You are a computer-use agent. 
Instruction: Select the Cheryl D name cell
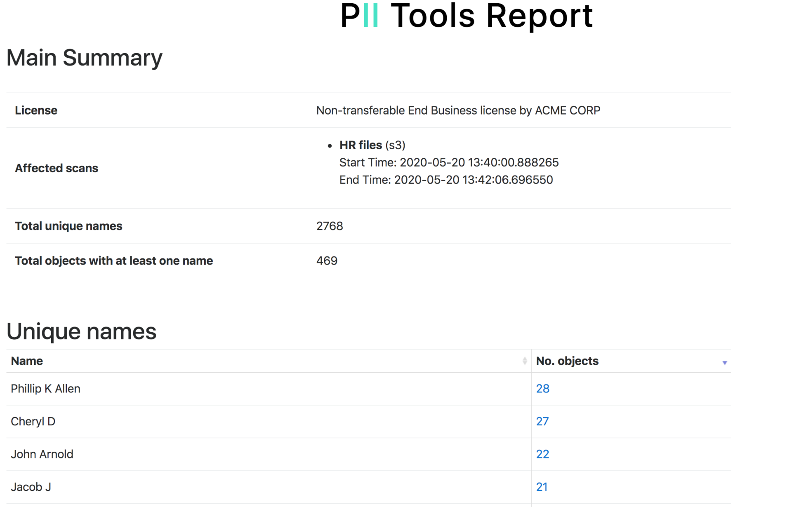(33, 421)
